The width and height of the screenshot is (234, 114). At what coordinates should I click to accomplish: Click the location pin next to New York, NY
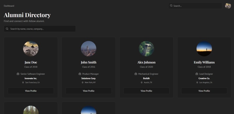point(82,83)
